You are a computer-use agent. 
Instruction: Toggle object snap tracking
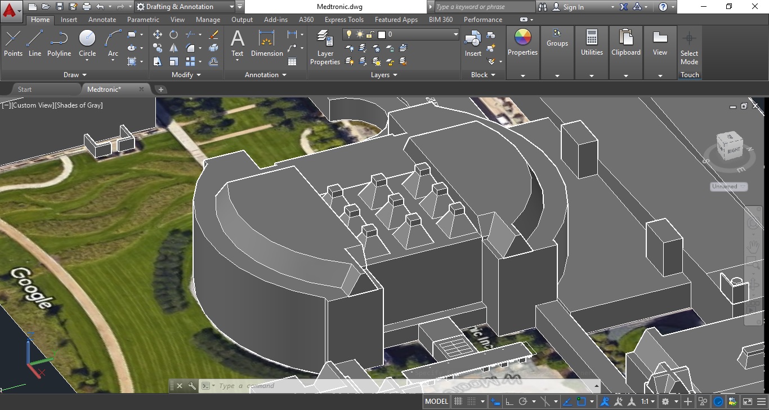tap(568, 402)
